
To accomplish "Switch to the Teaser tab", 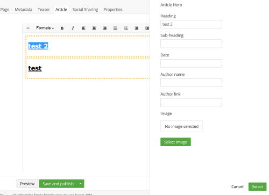I will pos(44,10).
